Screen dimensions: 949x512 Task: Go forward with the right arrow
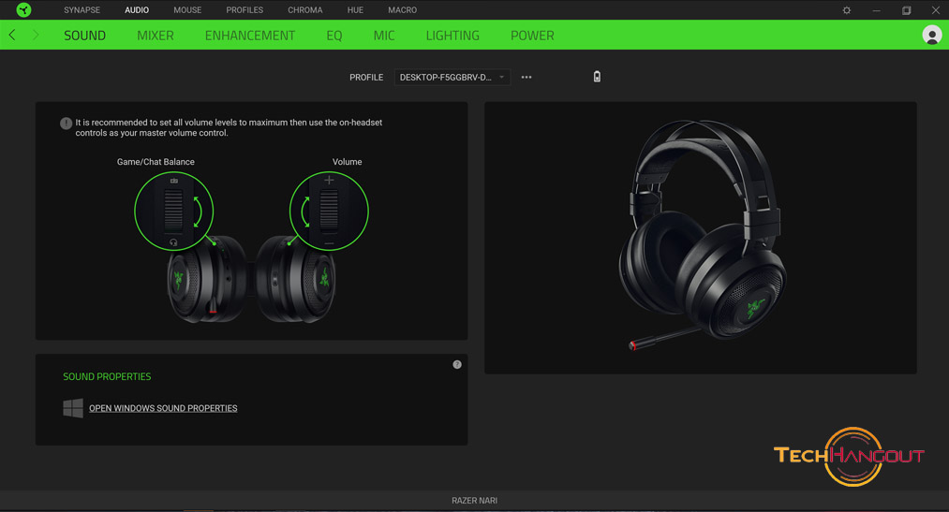pyautogui.click(x=35, y=35)
